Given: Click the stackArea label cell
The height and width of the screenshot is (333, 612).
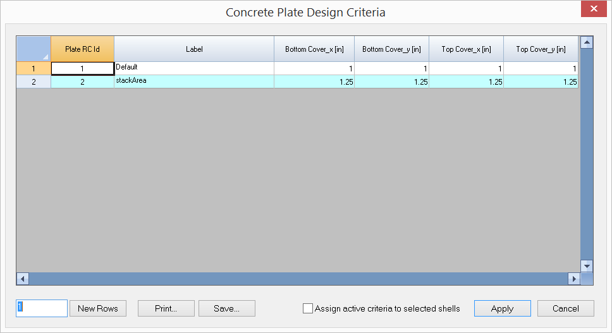Looking at the screenshot, I should [x=194, y=82].
